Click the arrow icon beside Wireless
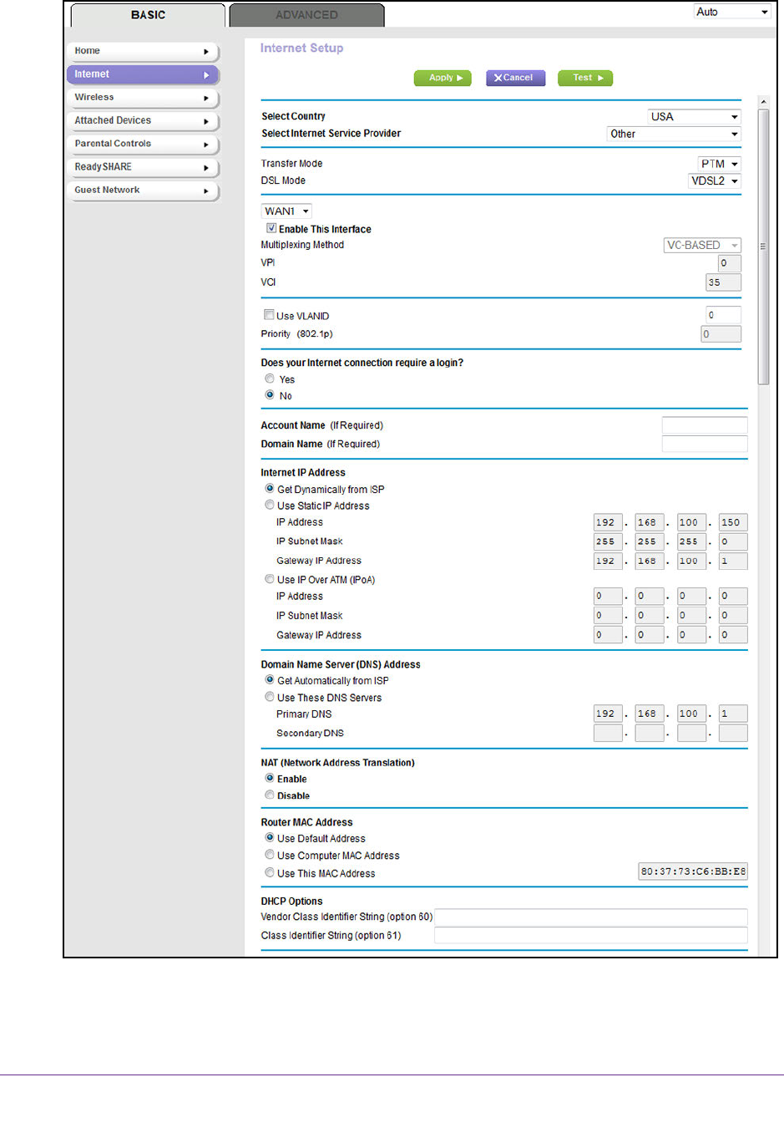 206,99
